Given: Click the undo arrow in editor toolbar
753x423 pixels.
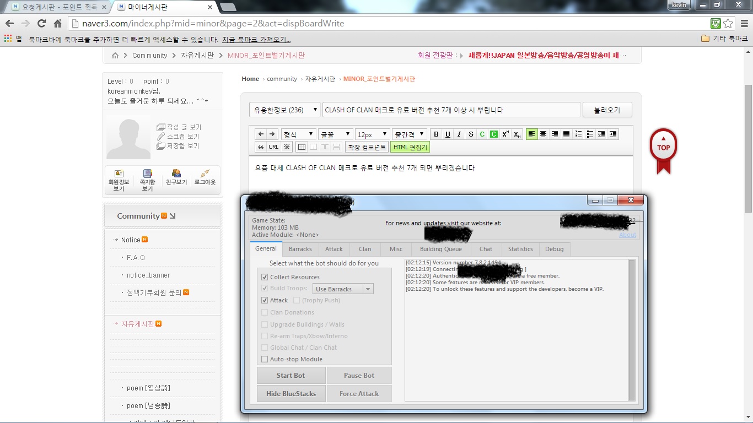Looking at the screenshot, I should pyautogui.click(x=261, y=134).
